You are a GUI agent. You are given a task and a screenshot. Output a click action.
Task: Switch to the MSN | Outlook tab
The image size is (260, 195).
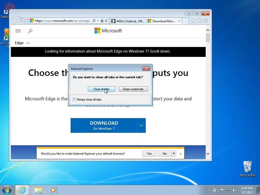click(x=128, y=21)
